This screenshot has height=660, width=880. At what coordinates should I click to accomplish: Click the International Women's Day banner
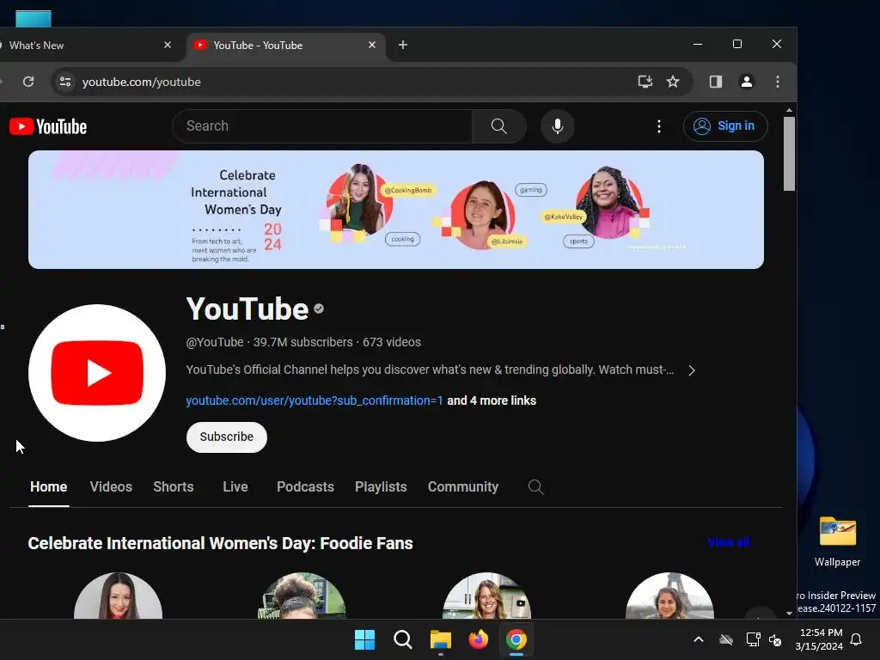[396, 210]
